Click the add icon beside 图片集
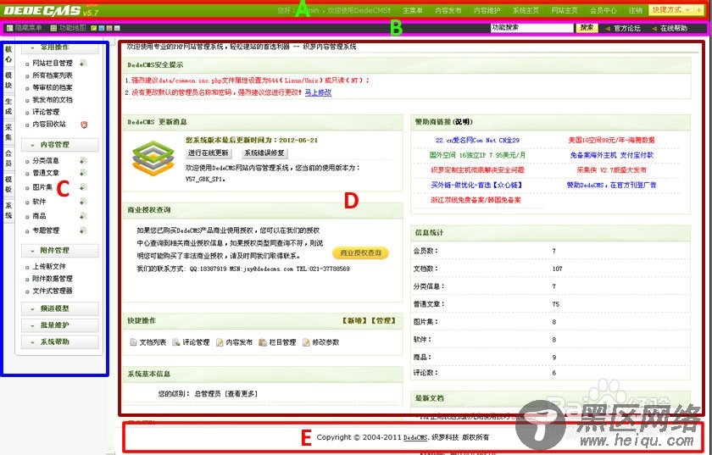 tap(83, 187)
